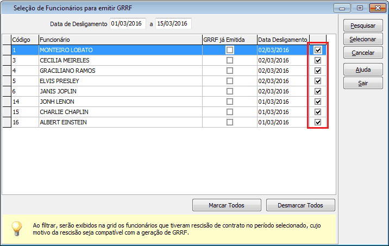389x246 pixels.
Task: Click the Pesquisar button
Action: click(363, 26)
